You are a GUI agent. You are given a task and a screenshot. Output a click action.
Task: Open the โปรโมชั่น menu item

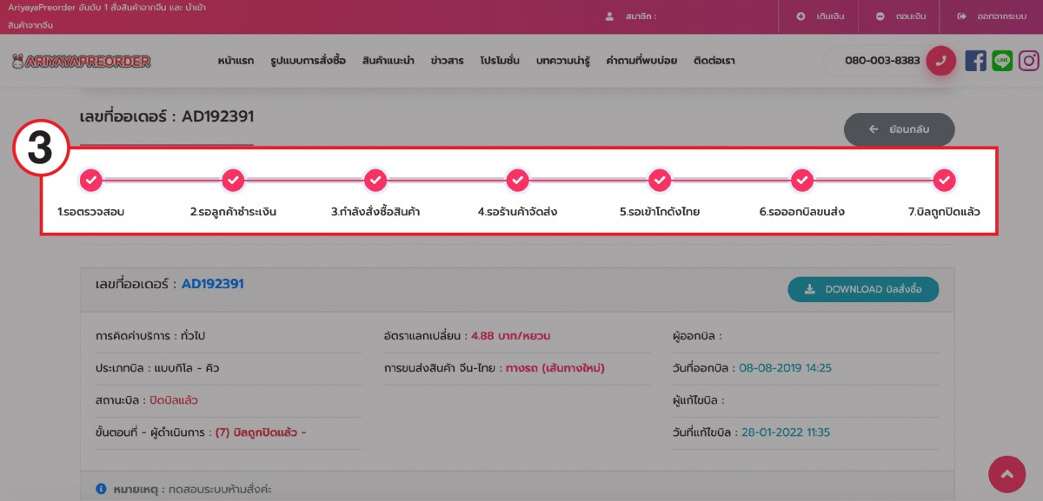[x=500, y=61]
